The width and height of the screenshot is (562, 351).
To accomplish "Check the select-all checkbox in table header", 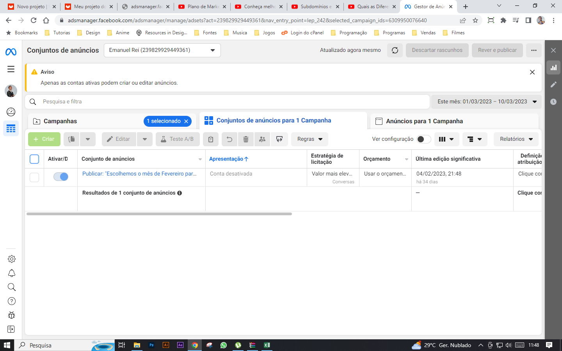I will 34,159.
